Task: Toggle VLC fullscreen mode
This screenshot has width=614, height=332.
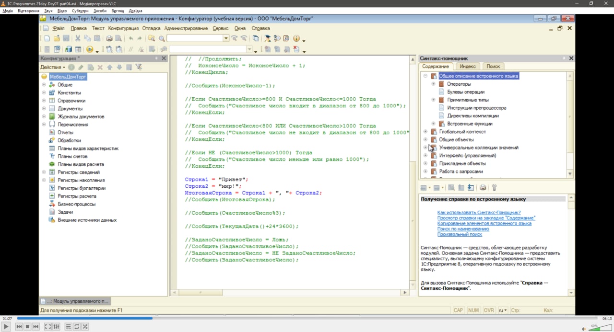Action: point(47,327)
